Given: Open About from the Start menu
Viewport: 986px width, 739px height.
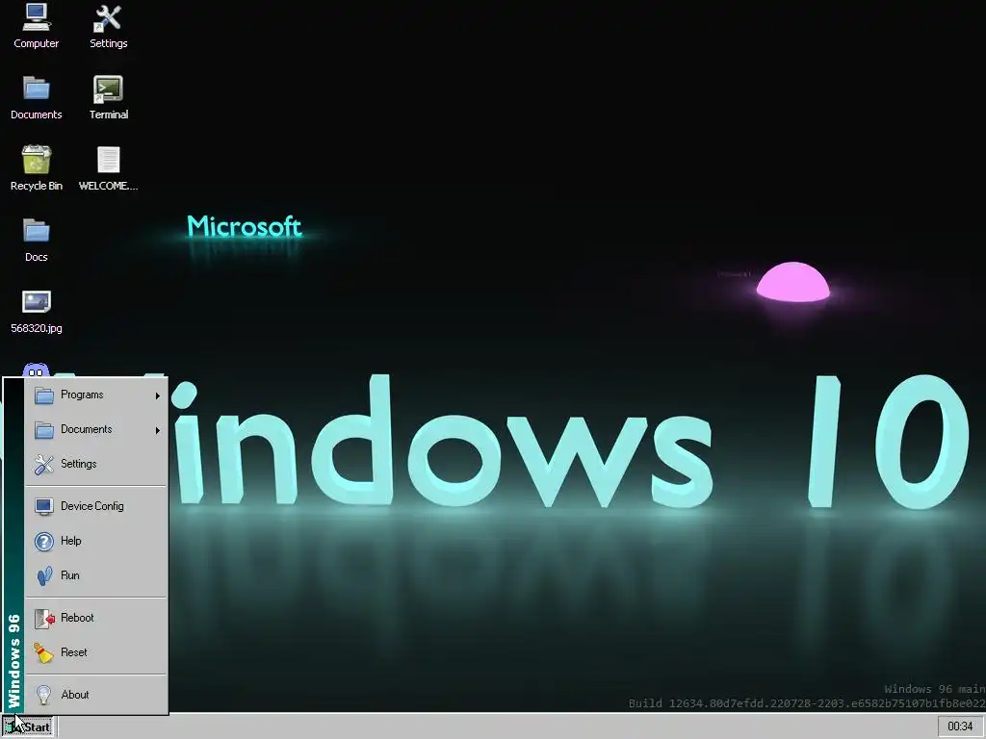Looking at the screenshot, I should pyautogui.click(x=96, y=695).
